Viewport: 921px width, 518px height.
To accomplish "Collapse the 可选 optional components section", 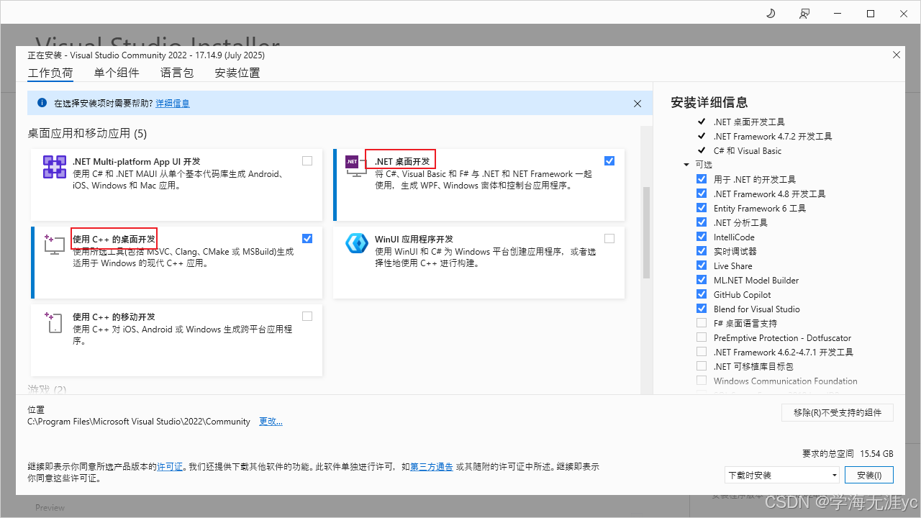I will (x=686, y=165).
